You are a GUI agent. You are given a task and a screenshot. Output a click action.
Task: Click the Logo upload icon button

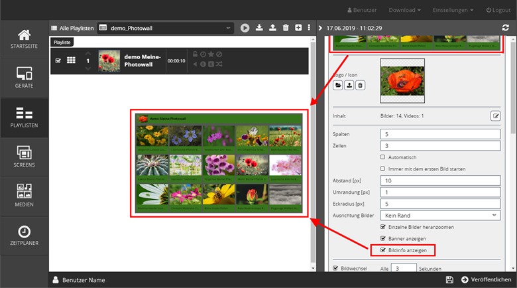pyautogui.click(x=349, y=86)
